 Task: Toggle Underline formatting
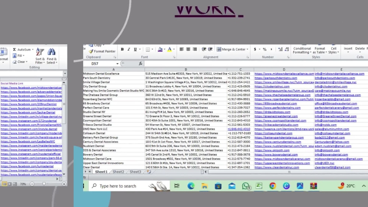point(135,49)
